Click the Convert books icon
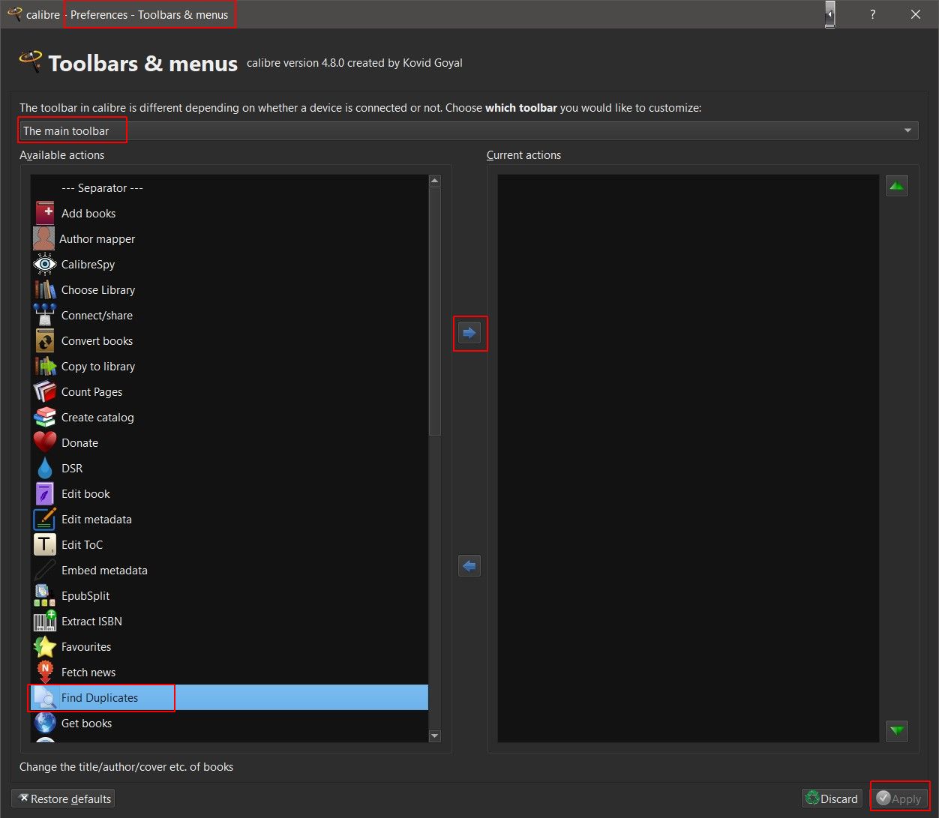Screen dimensions: 939x818 coord(45,340)
